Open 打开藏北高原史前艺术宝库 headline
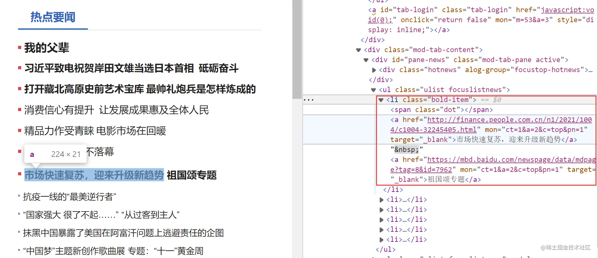 point(84,89)
